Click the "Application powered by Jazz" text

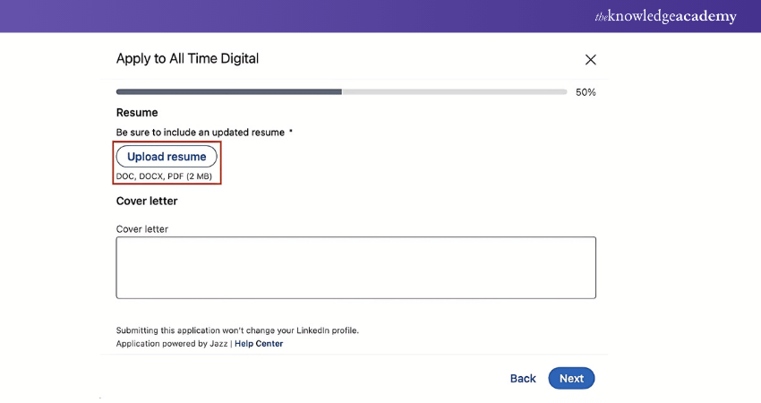click(172, 344)
